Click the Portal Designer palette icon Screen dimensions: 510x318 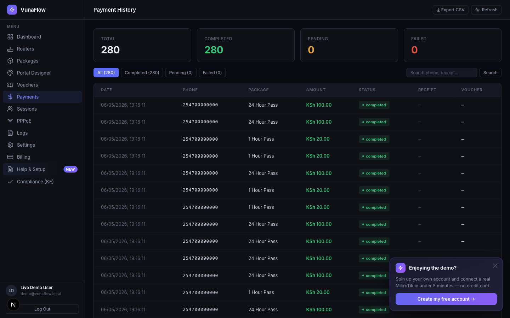click(10, 73)
